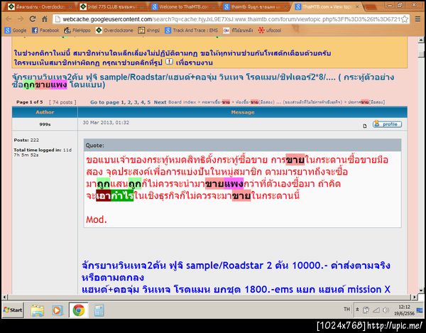
Task: Open the ufocool bookmark
Action: (270, 31)
